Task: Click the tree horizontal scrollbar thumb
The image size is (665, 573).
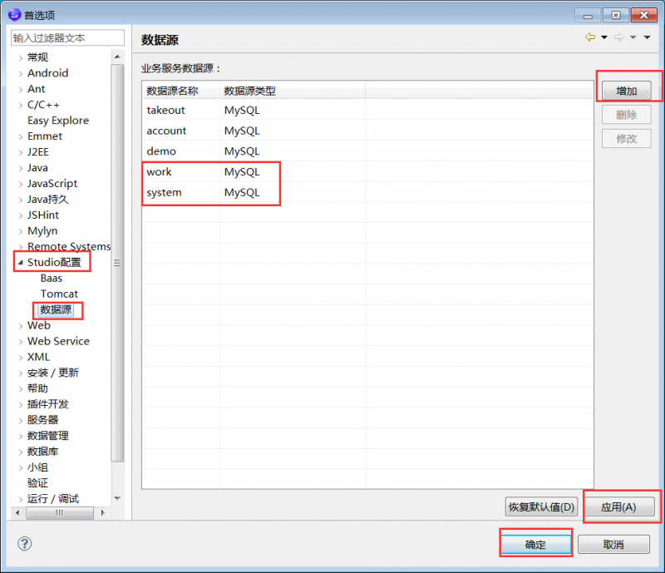Action: (x=60, y=513)
